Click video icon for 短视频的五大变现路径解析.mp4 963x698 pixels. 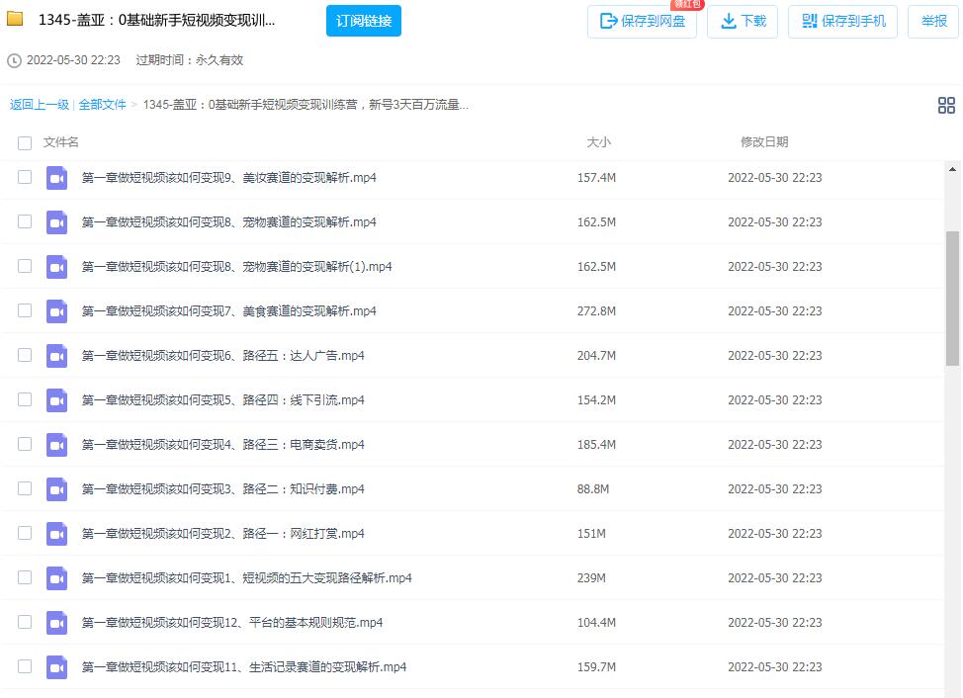coord(56,578)
